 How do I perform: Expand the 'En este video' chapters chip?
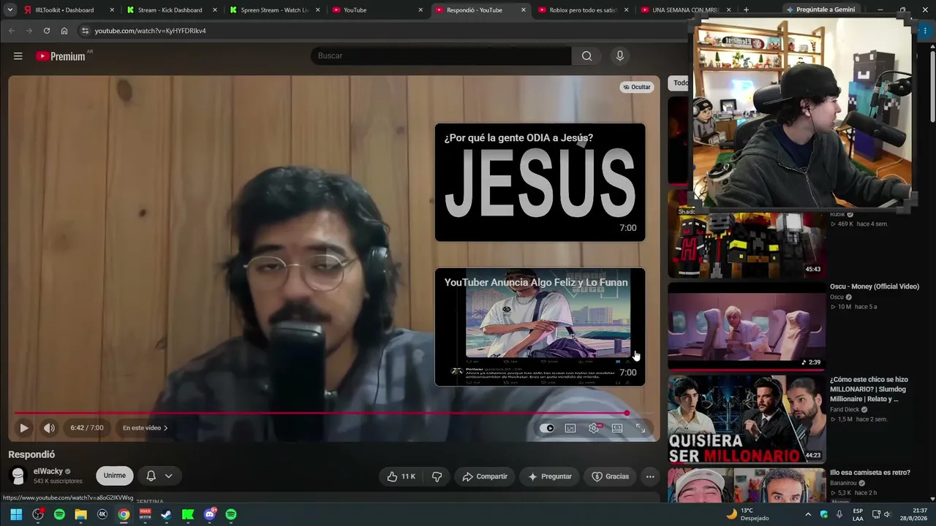coord(145,428)
